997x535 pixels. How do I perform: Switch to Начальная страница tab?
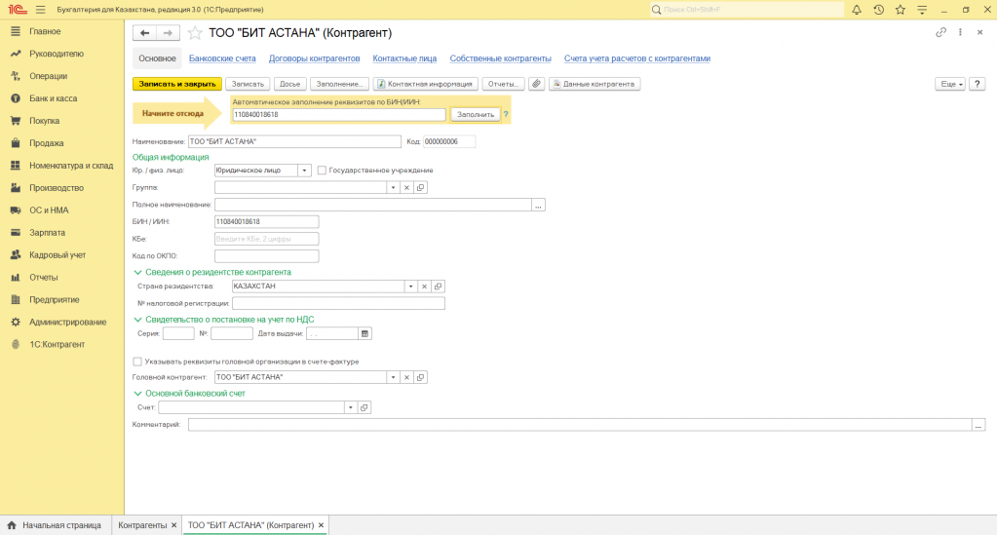point(54,525)
